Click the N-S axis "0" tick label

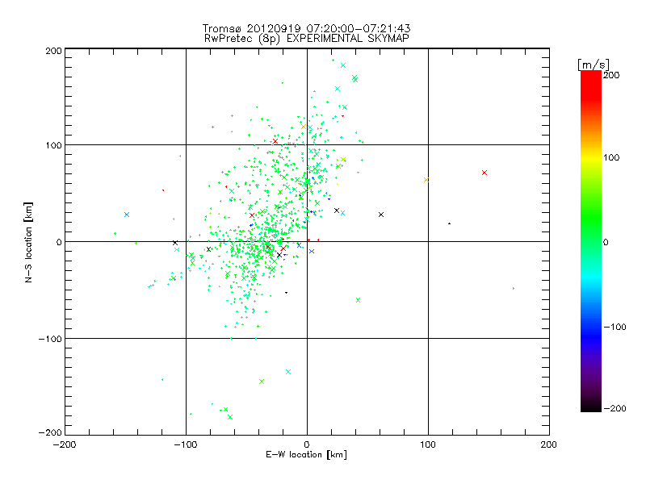(59, 242)
